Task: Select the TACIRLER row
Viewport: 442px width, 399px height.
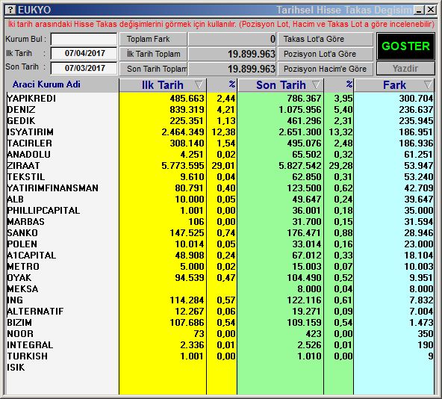Action: click(220, 143)
